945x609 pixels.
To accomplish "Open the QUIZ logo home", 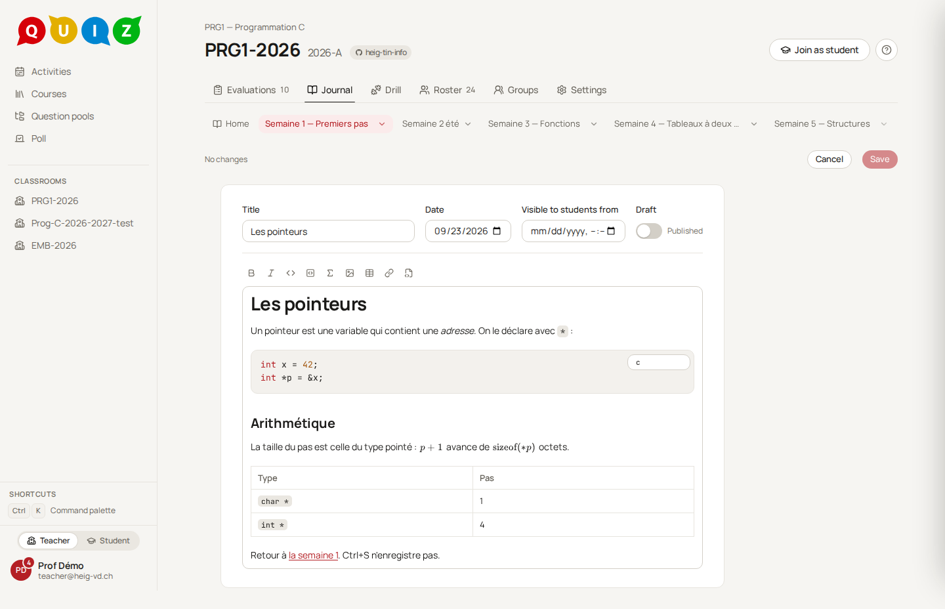I will pos(79,30).
